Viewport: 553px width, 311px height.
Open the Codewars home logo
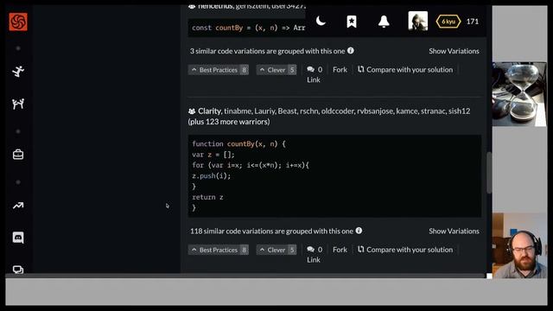[18, 22]
